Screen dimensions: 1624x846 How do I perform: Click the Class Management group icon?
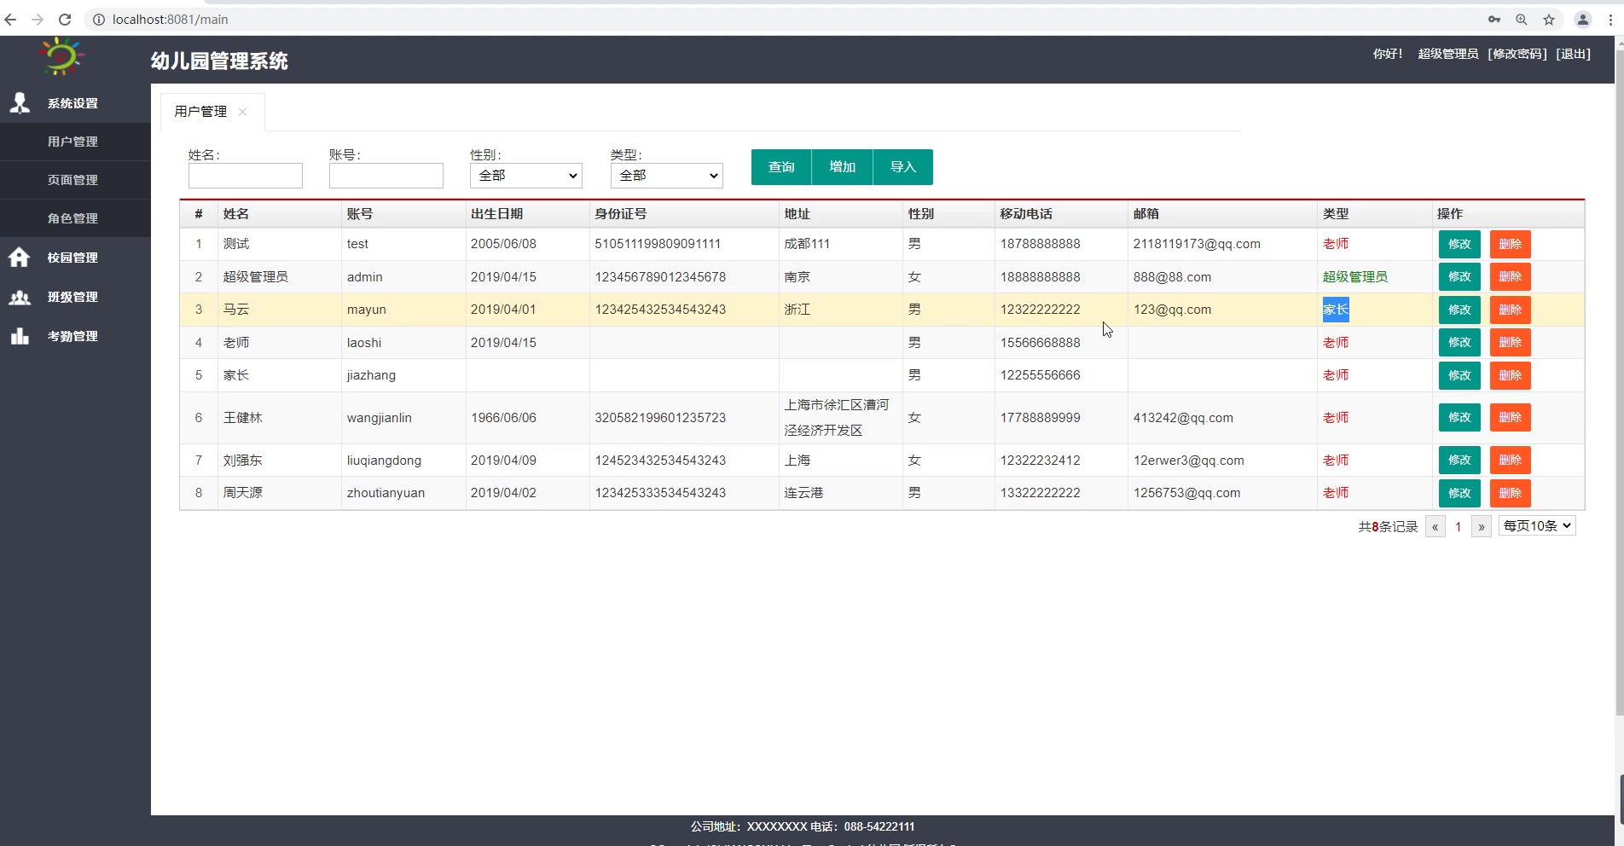click(20, 297)
